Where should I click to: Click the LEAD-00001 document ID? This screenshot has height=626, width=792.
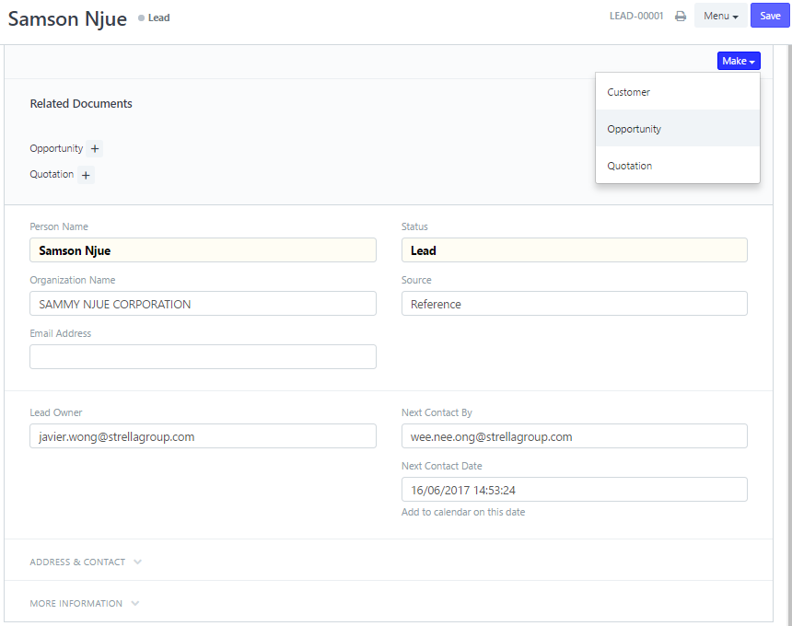636,17
